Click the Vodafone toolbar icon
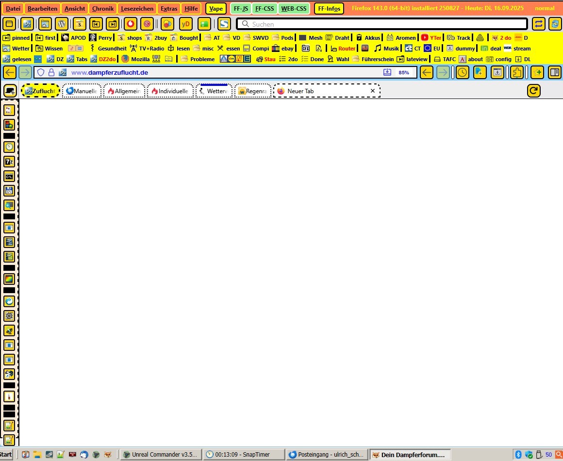Screen dimensions: 563x461 pyautogui.click(x=131, y=24)
